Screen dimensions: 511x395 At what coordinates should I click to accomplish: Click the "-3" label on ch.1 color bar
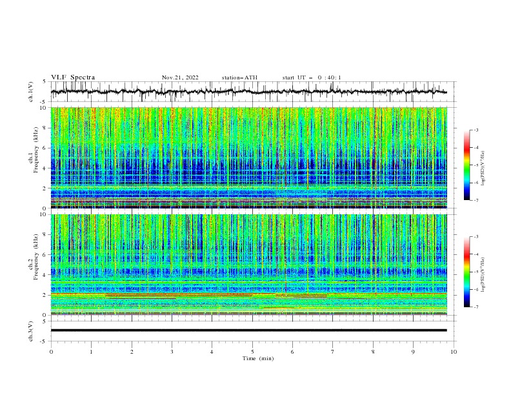coord(476,130)
